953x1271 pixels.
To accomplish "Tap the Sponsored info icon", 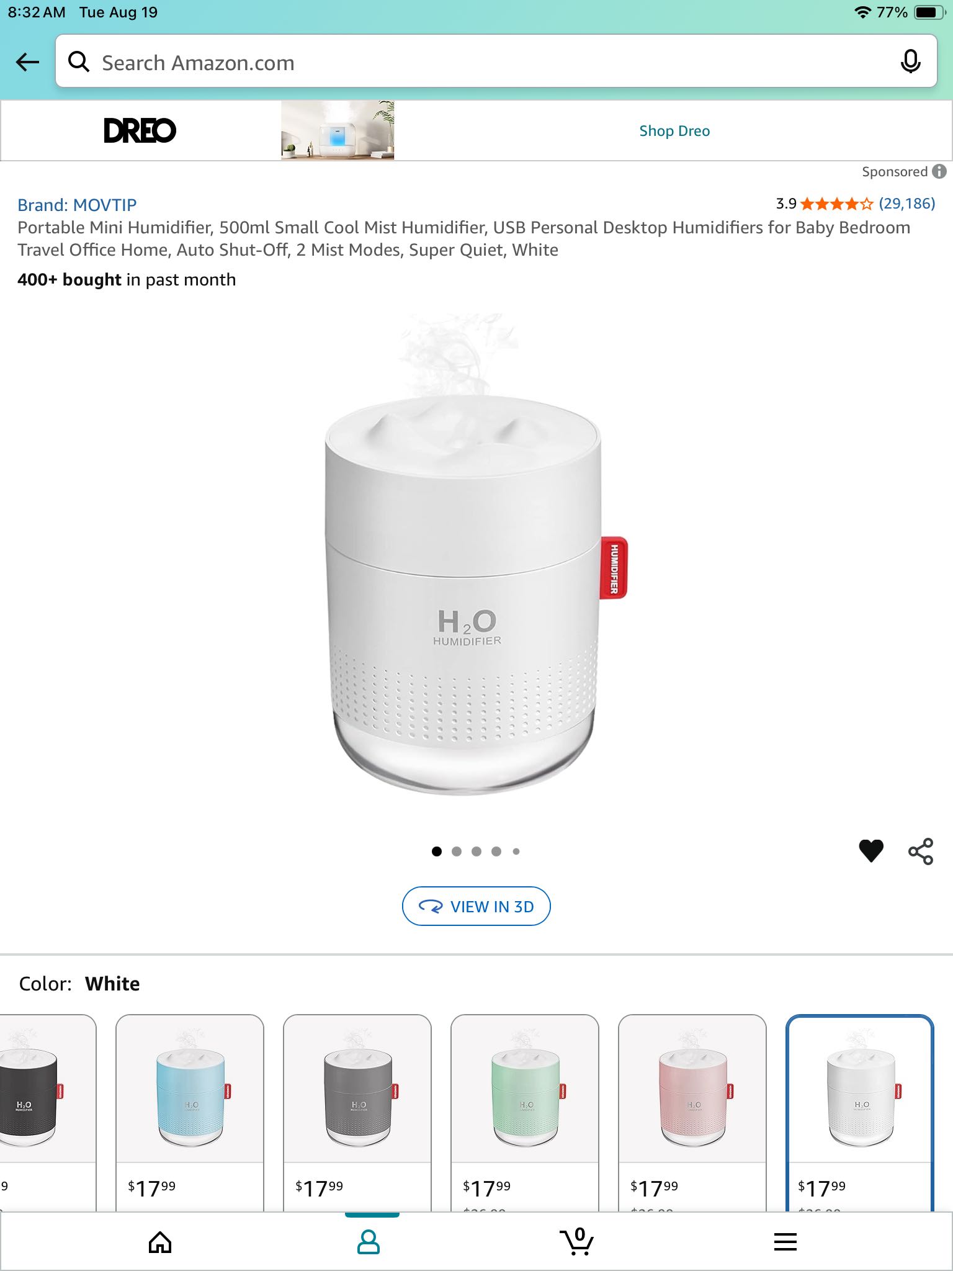I will [x=939, y=171].
